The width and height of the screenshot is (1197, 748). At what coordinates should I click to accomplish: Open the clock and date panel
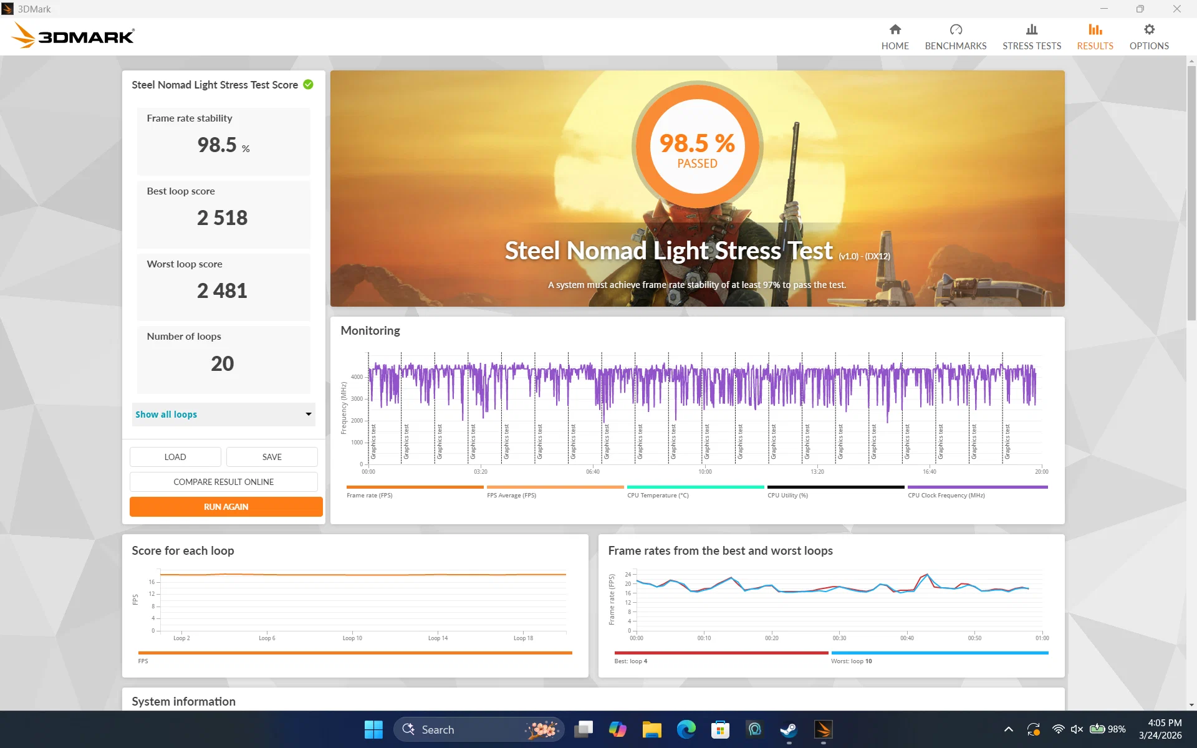[1160, 729]
